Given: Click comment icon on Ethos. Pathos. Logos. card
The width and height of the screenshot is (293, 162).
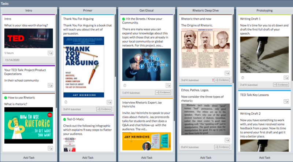Looking at the screenshot, I should click(x=227, y=140).
